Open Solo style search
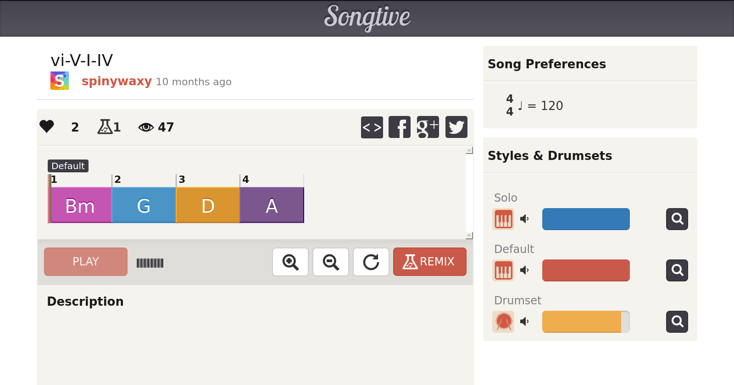Image resolution: width=734 pixels, height=385 pixels. coord(677,219)
